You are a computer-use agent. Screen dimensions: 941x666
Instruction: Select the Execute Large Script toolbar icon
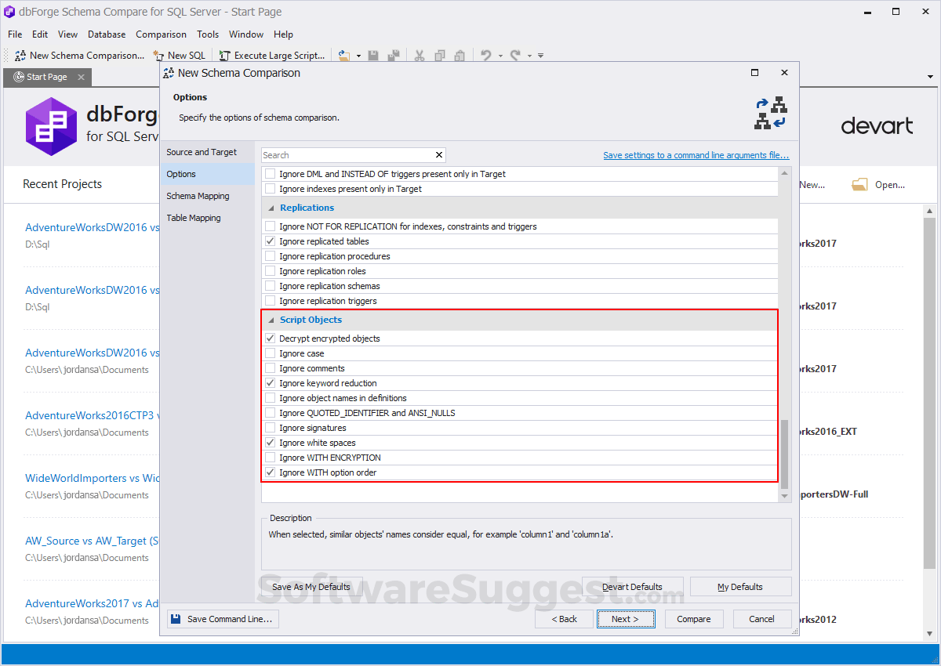point(273,55)
